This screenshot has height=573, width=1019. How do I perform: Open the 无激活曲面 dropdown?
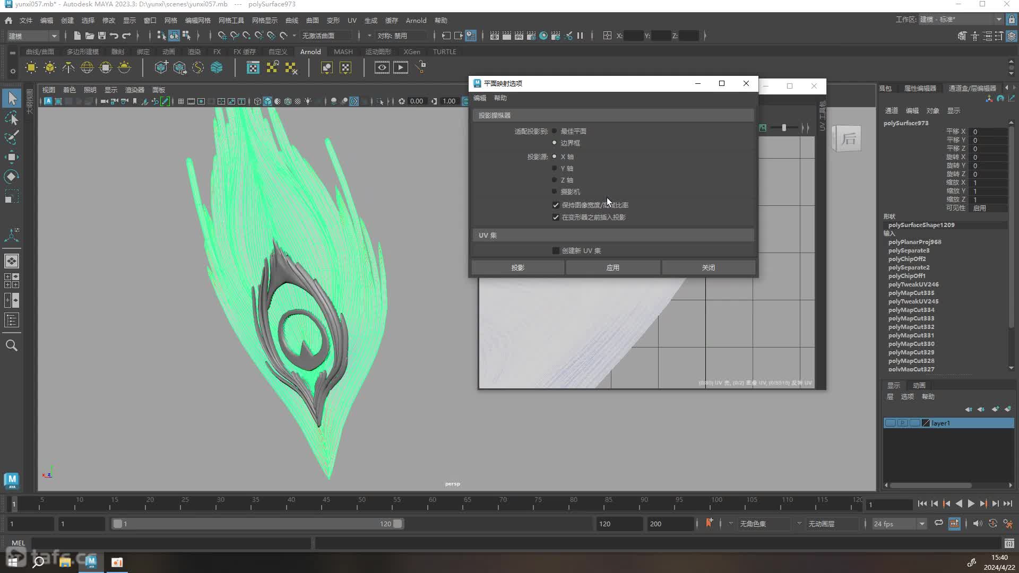[x=326, y=36]
